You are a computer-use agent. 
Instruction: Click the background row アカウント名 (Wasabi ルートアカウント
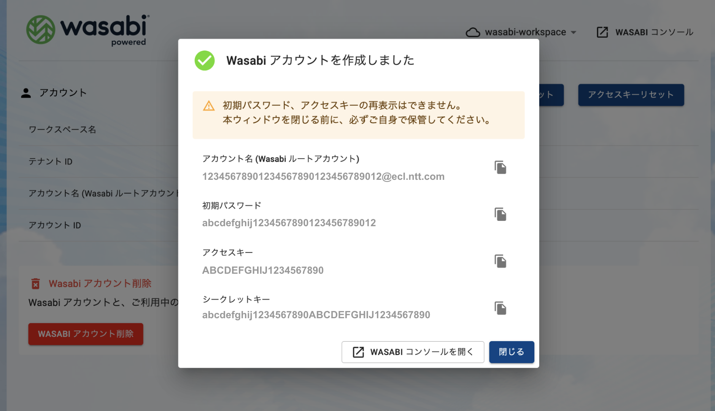103,194
